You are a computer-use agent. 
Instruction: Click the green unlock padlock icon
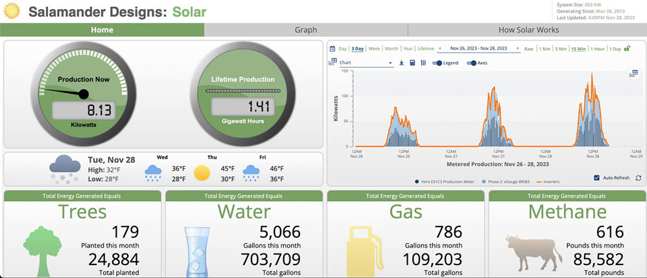pos(628,48)
